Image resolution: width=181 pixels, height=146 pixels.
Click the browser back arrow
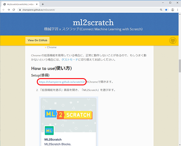pyautogui.click(x=4, y=10)
